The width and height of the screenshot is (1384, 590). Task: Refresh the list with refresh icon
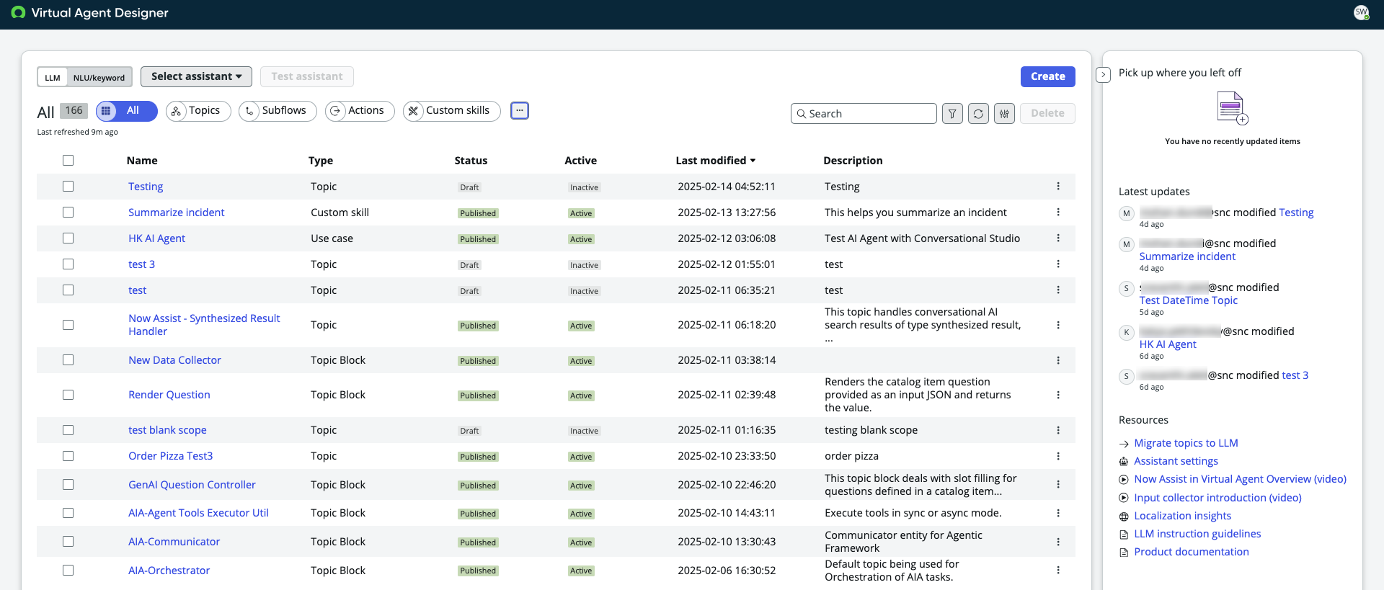[x=978, y=114]
